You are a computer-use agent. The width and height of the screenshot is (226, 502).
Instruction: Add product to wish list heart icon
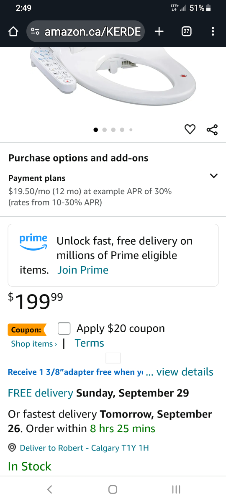[x=190, y=130]
